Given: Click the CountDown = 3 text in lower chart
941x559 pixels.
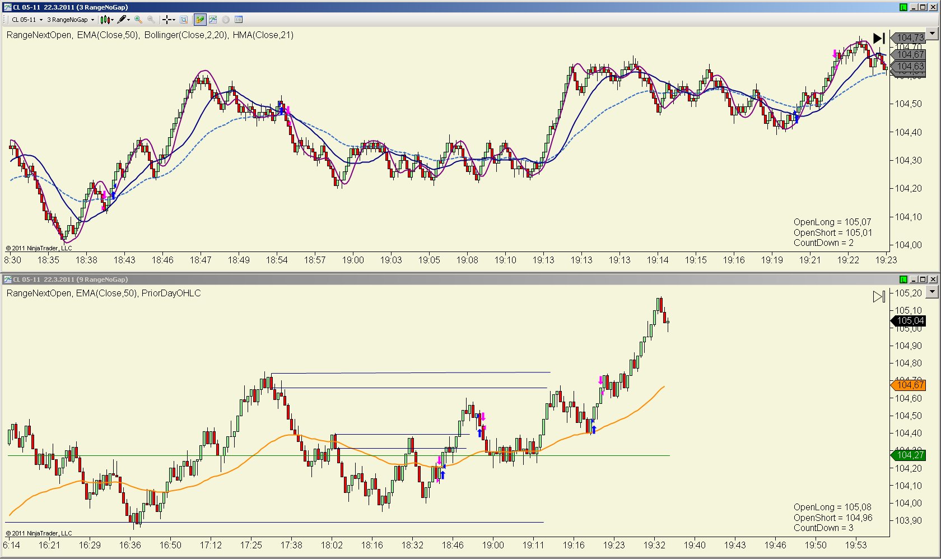Looking at the screenshot, I should pyautogui.click(x=823, y=528).
